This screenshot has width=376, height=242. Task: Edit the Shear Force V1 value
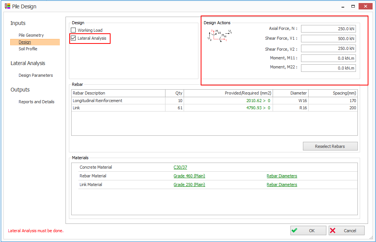coord(328,39)
